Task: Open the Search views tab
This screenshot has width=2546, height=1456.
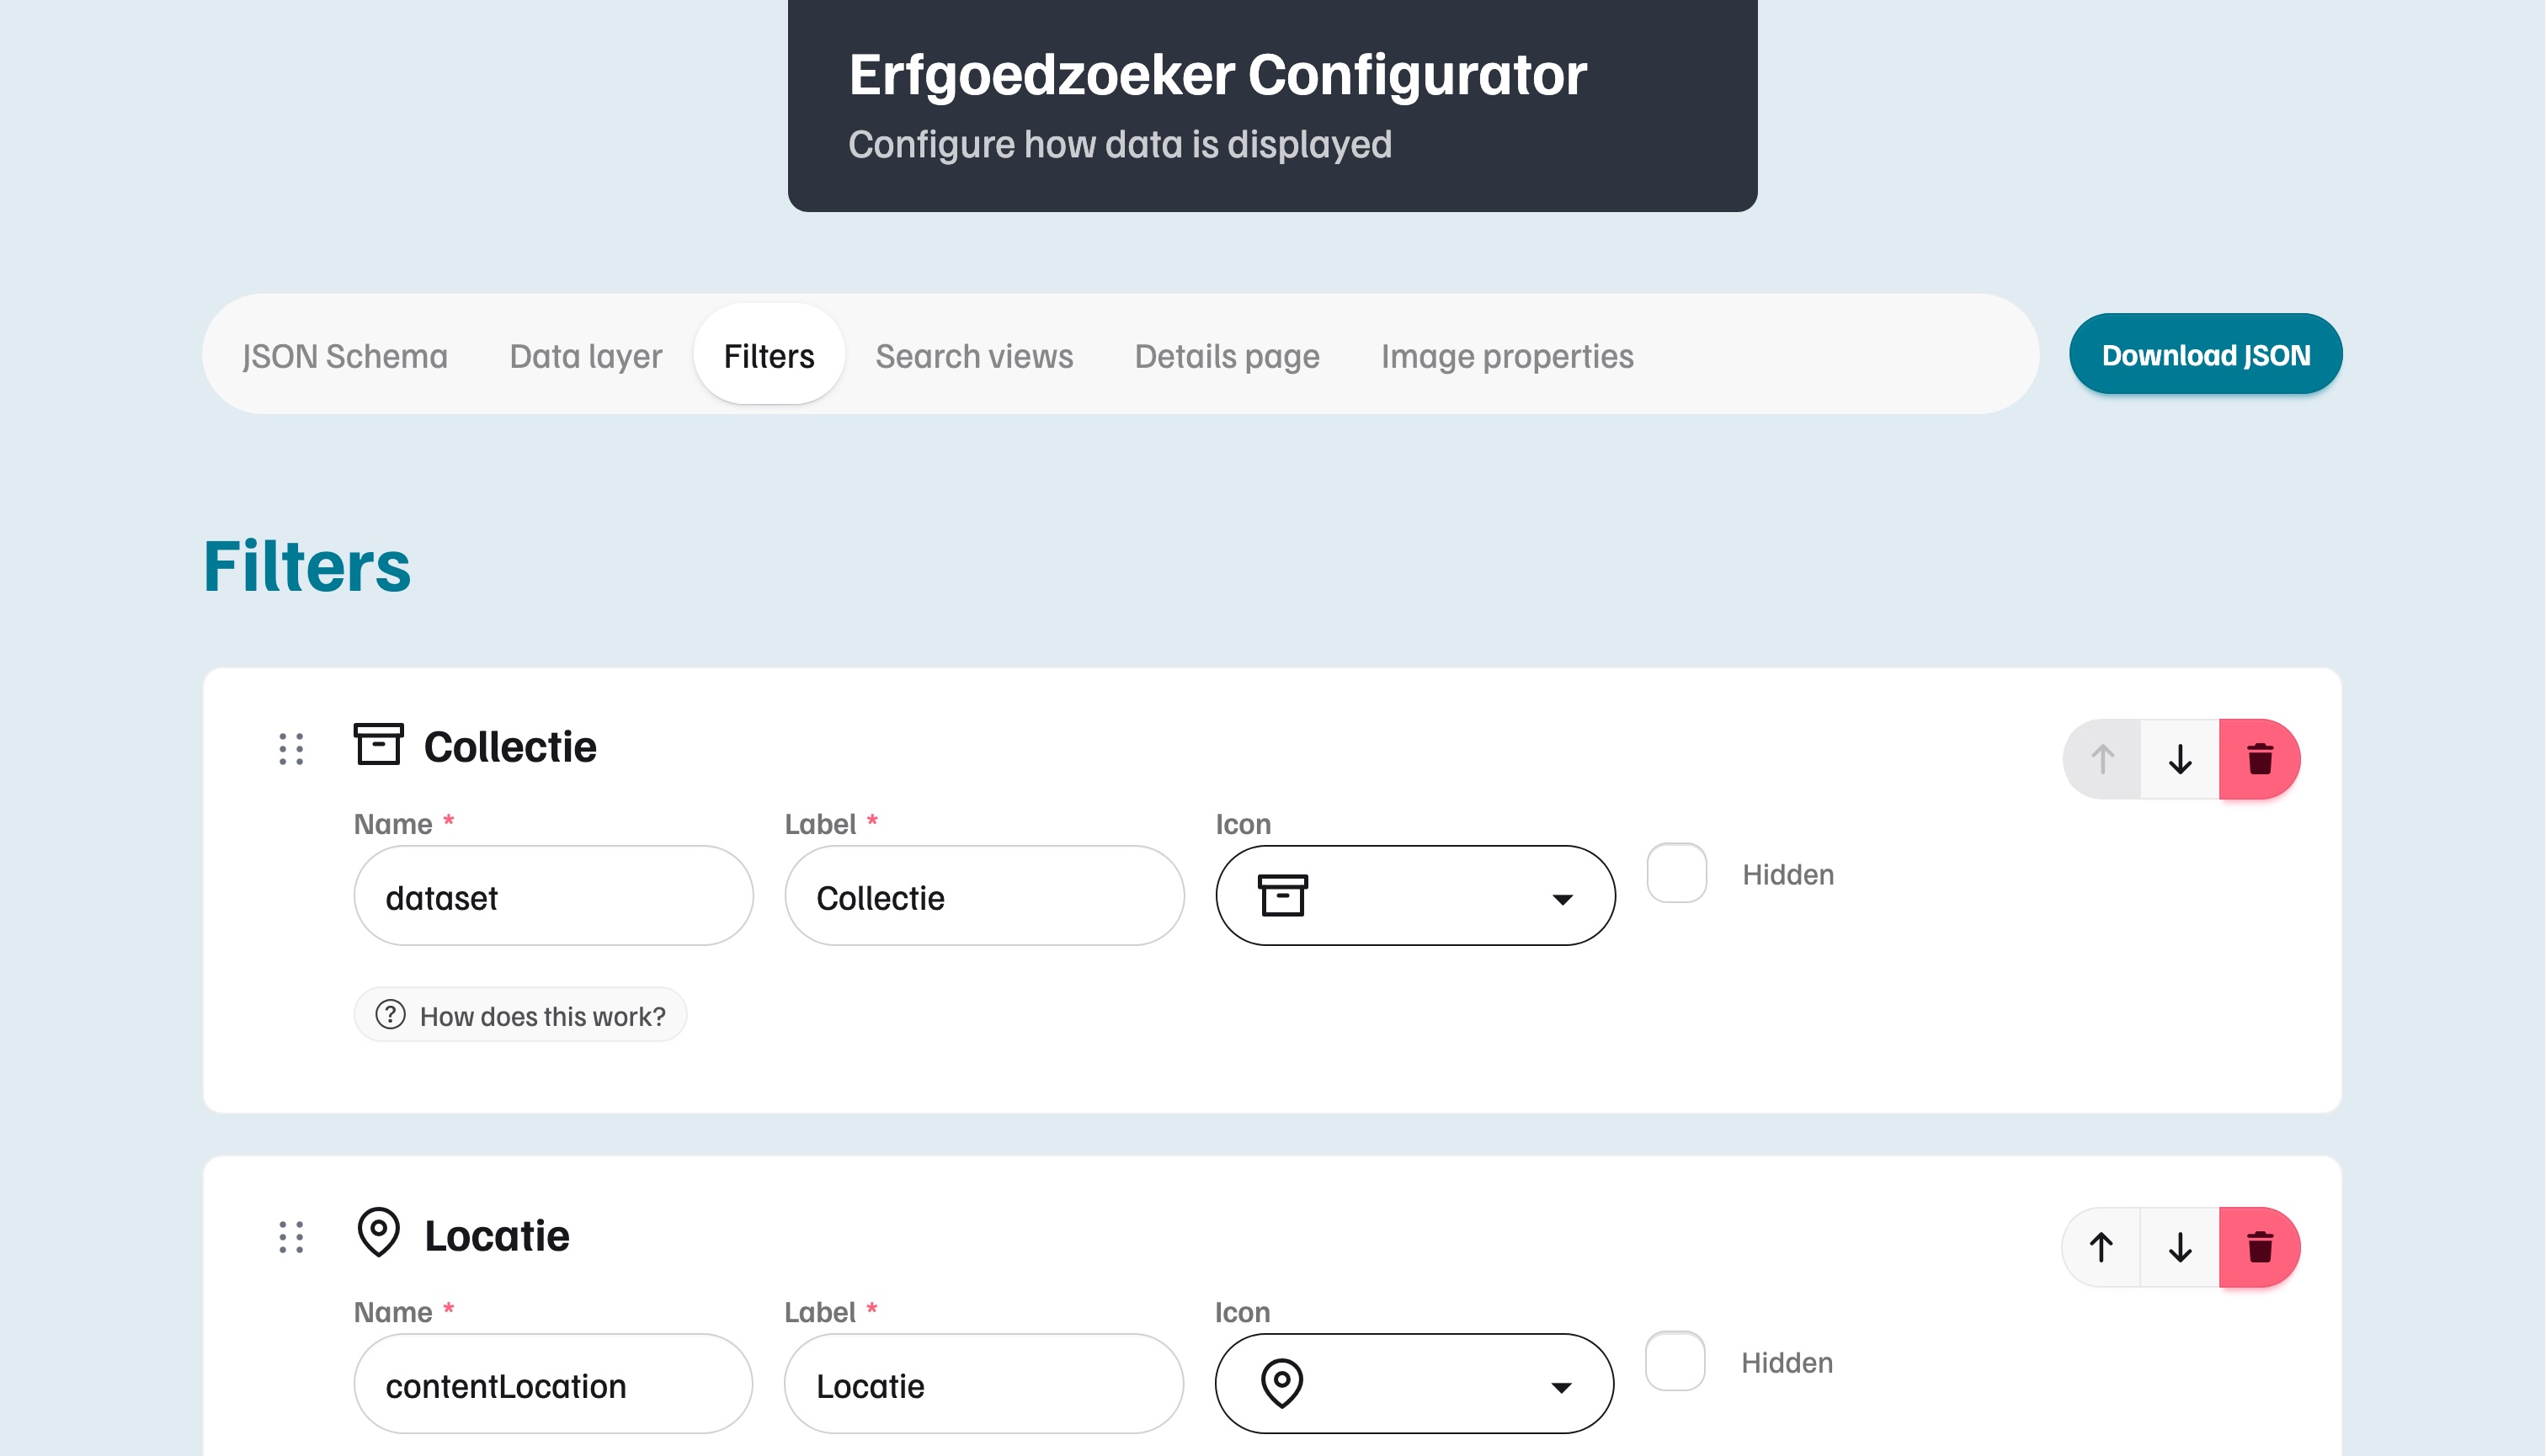Action: (974, 355)
